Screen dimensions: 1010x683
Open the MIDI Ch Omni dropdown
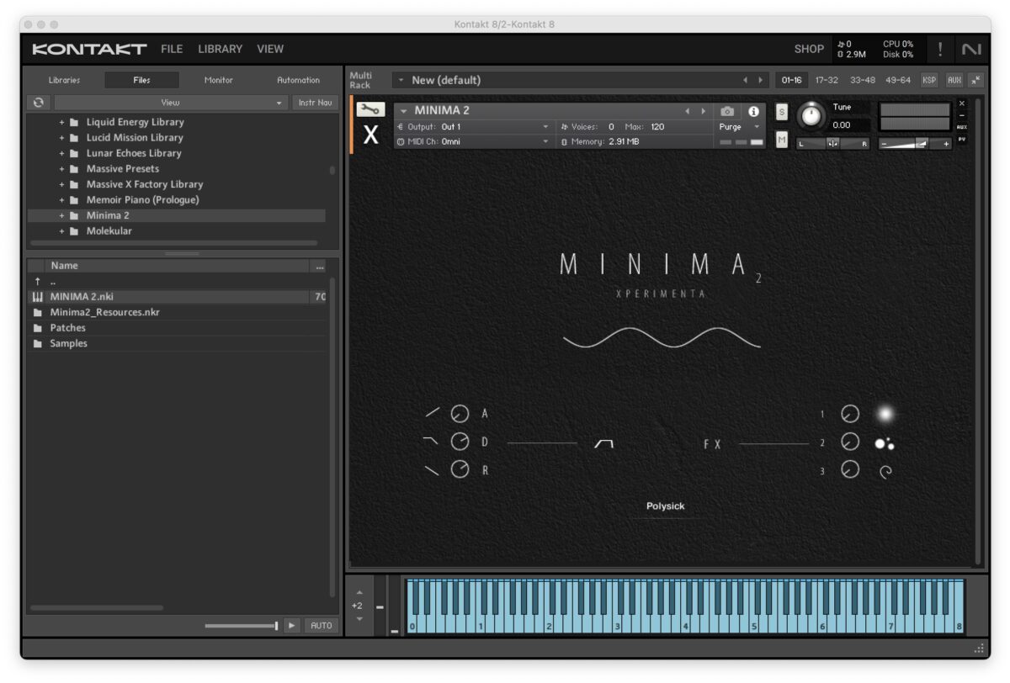[474, 141]
